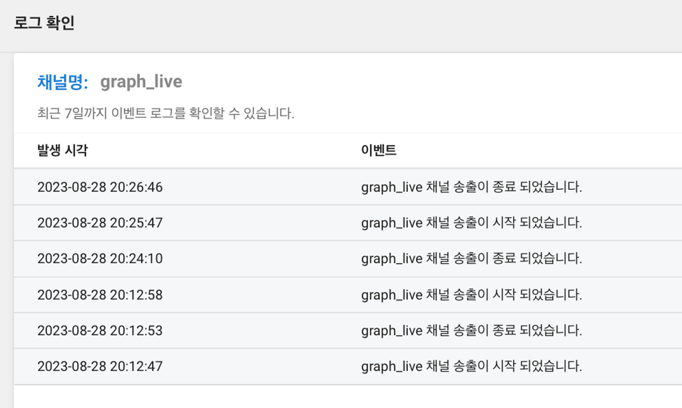This screenshot has width=682, height=408.
Task: Click the 송출 종료 message at 20:12:53
Action: (471, 331)
